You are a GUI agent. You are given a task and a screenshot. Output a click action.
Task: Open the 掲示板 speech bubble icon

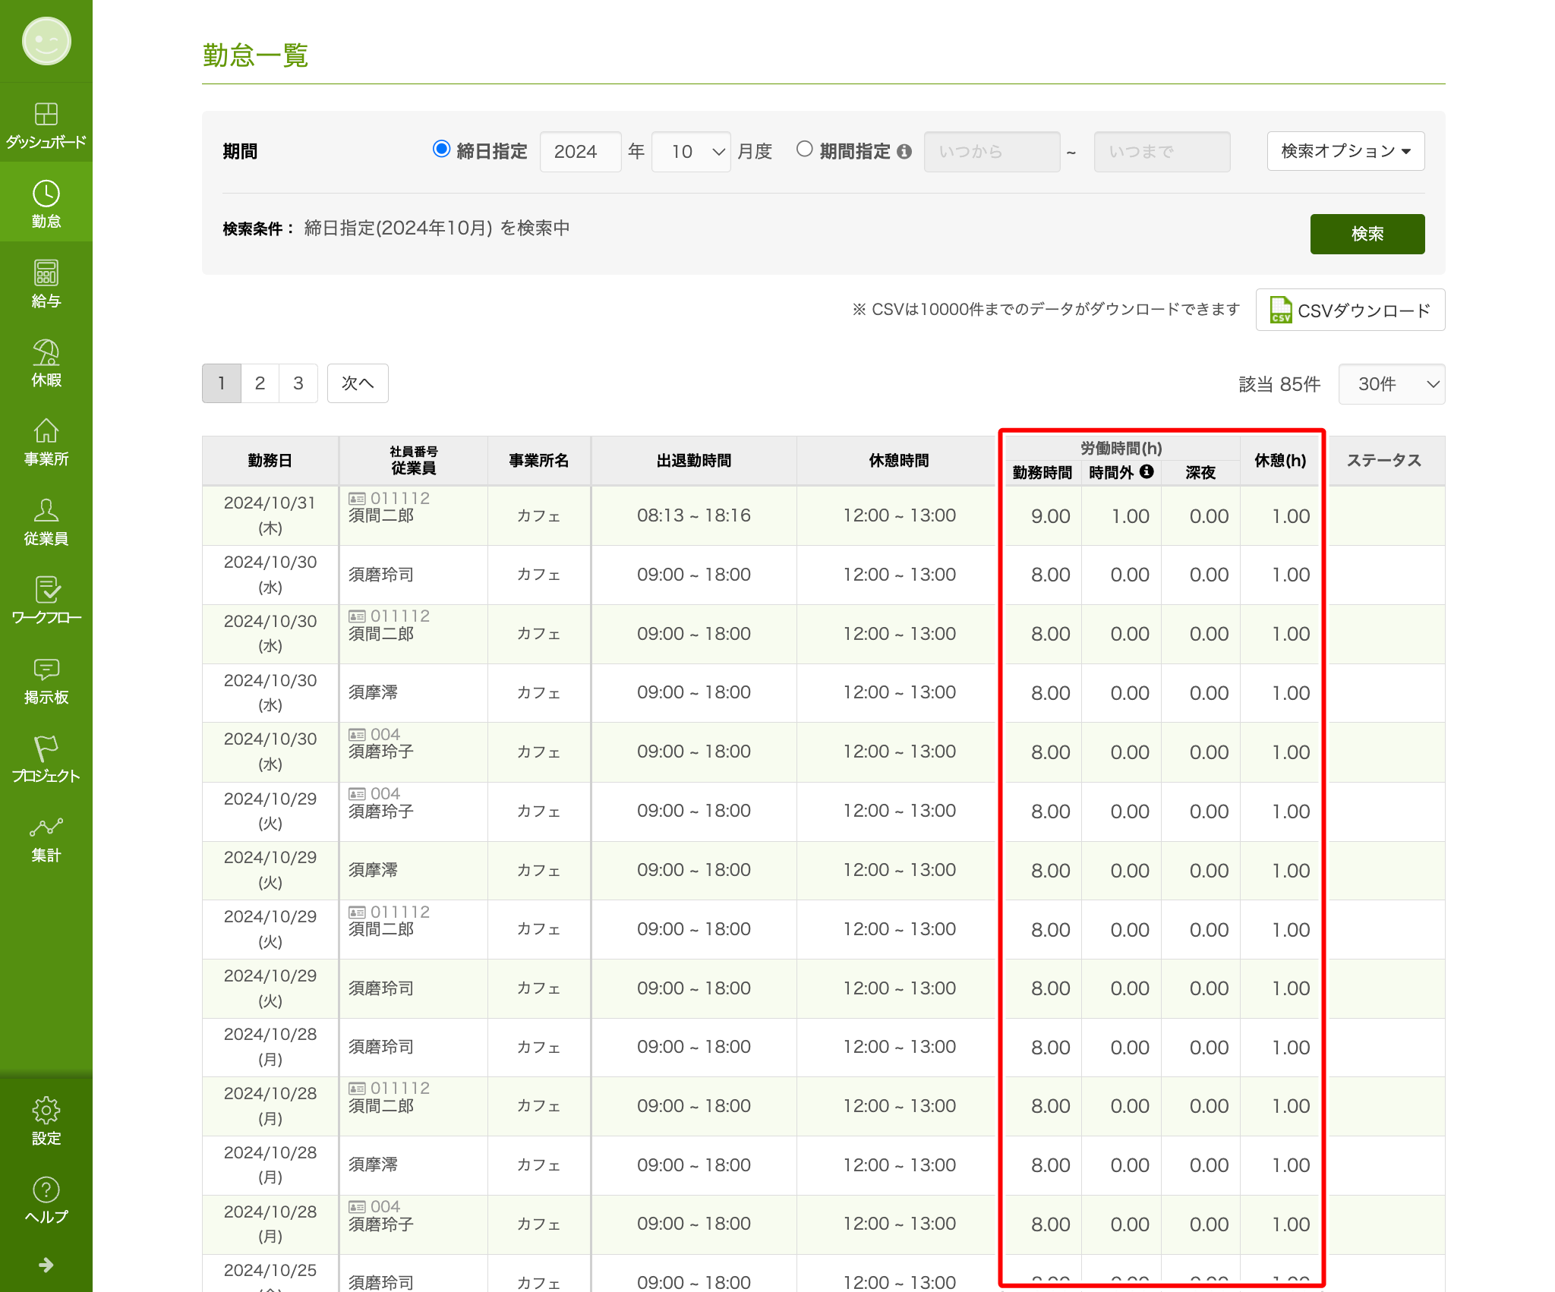(x=46, y=669)
